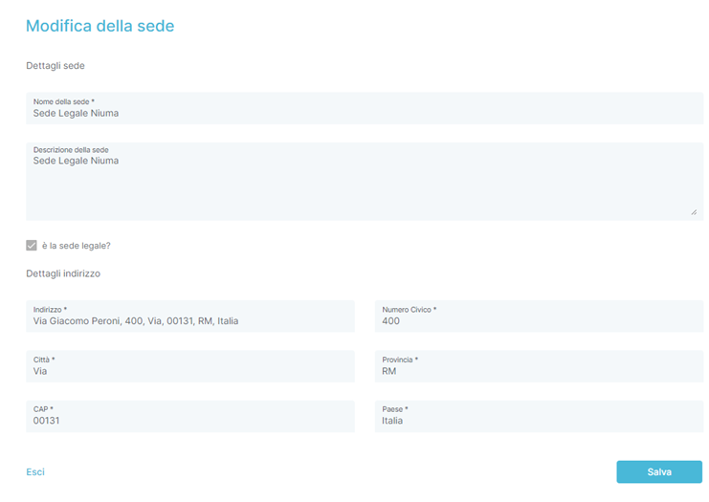The height and width of the screenshot is (502, 709).
Task: Click the 'Modifica della sede' page title
Action: tap(100, 26)
